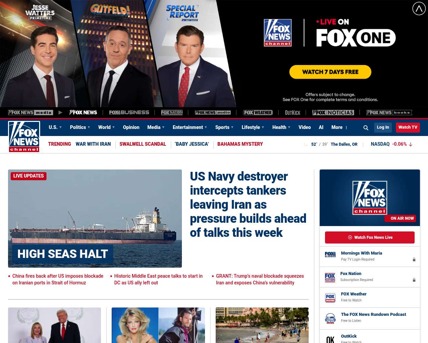Screen dimensions: 428x343
Task: Click the lock icon beside Mornings With Maria
Action: [414, 260]
